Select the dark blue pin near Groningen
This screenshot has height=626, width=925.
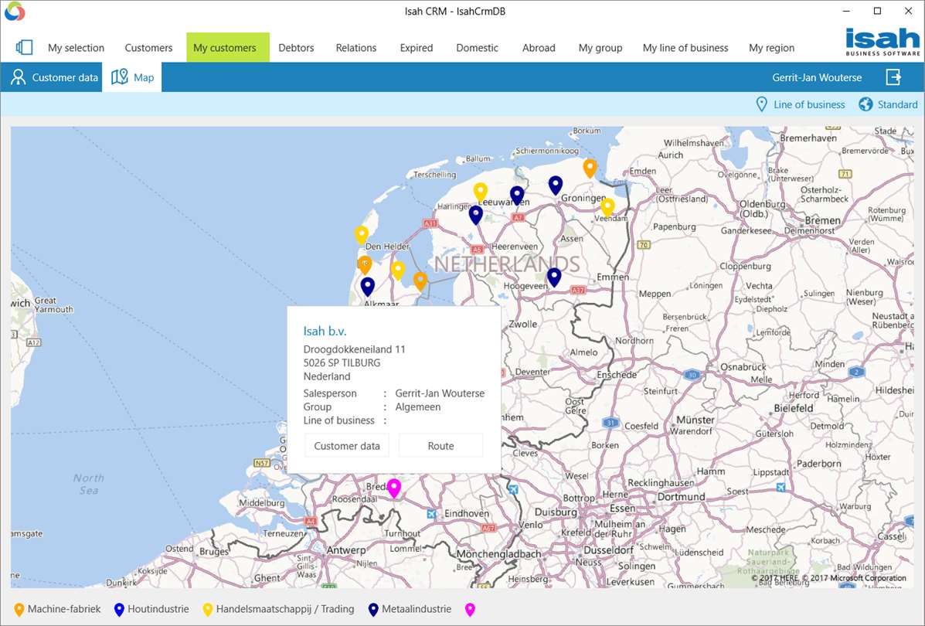(x=555, y=185)
